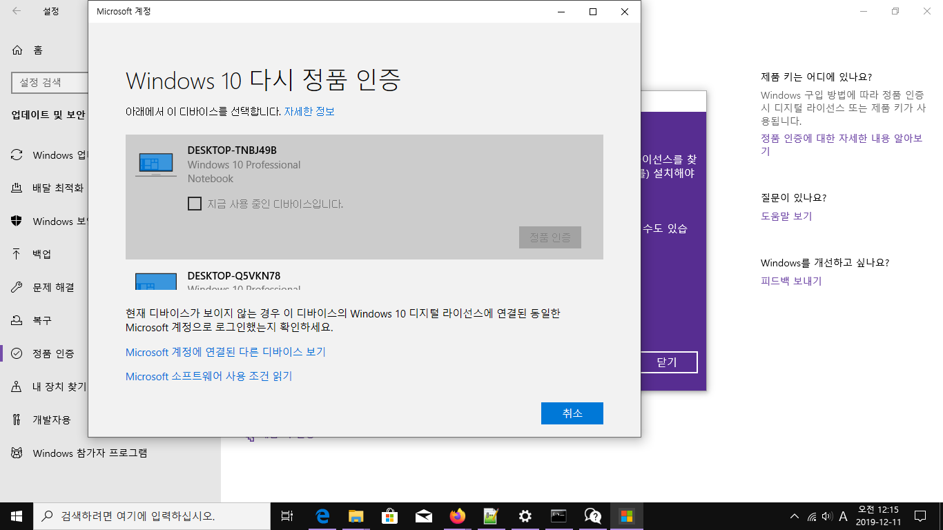Image resolution: width=943 pixels, height=530 pixels.
Task: Open Task View from taskbar
Action: pyautogui.click(x=287, y=516)
